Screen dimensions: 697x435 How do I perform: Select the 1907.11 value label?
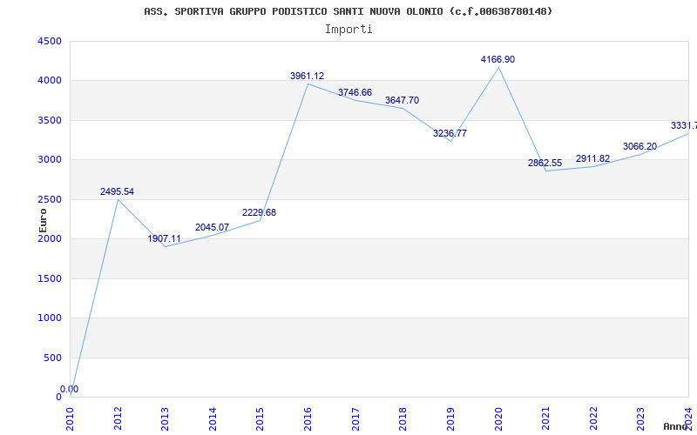[165, 238]
